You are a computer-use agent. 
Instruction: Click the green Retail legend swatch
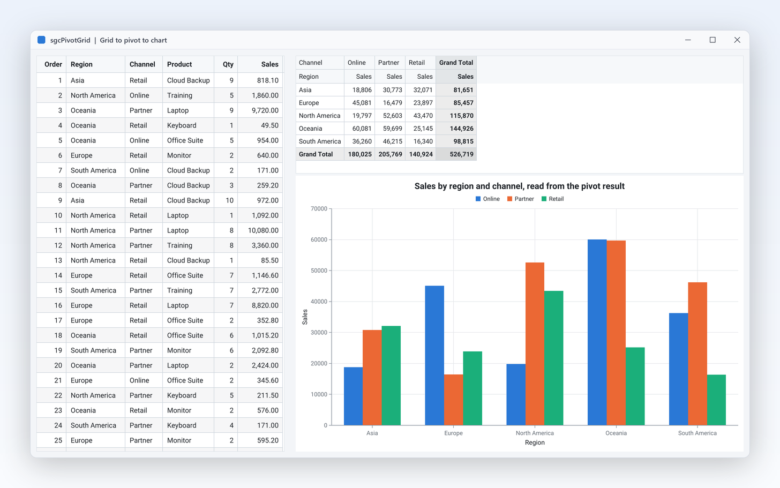[544, 199]
